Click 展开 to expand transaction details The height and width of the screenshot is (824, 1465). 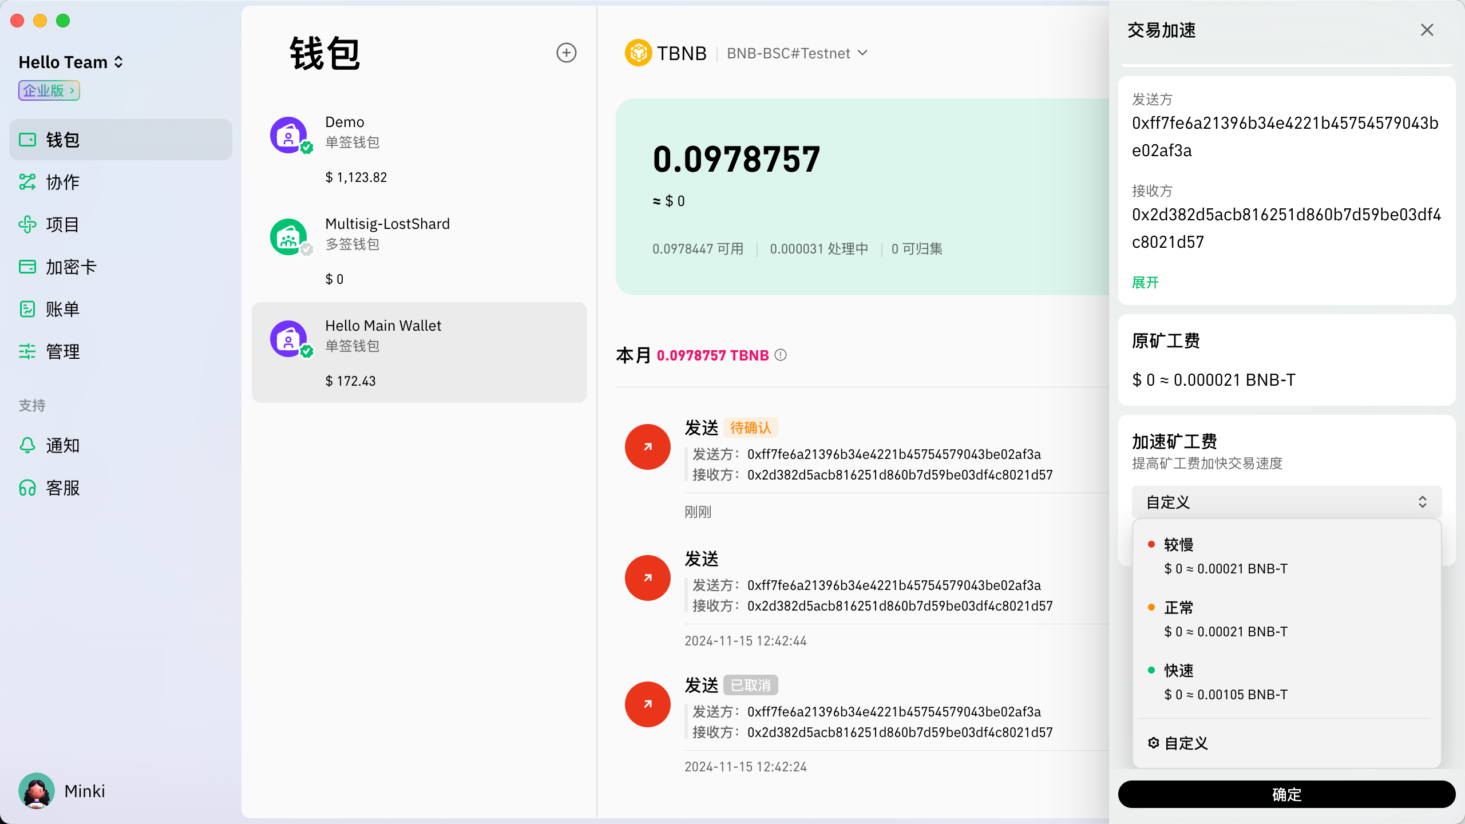1145,283
